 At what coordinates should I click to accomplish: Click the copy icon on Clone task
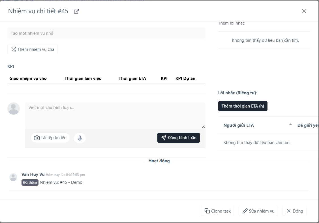point(207,211)
